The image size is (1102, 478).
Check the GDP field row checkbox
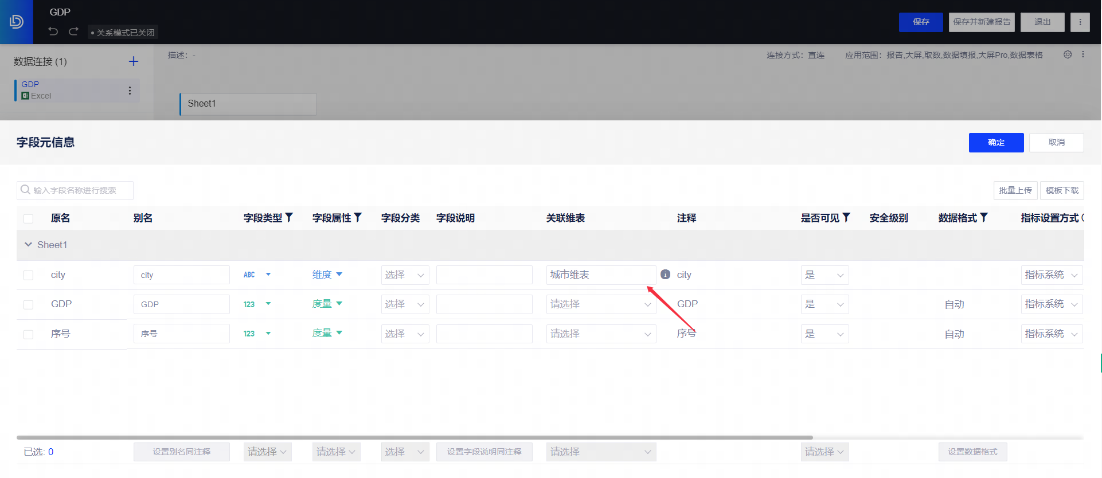click(x=28, y=304)
